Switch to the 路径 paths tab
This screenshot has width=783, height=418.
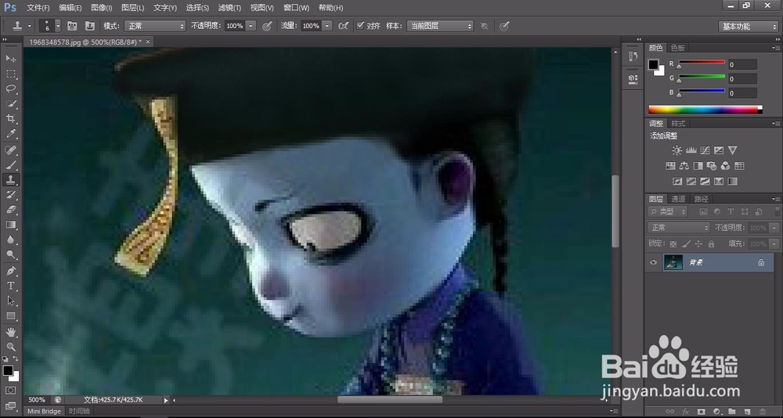(x=701, y=199)
